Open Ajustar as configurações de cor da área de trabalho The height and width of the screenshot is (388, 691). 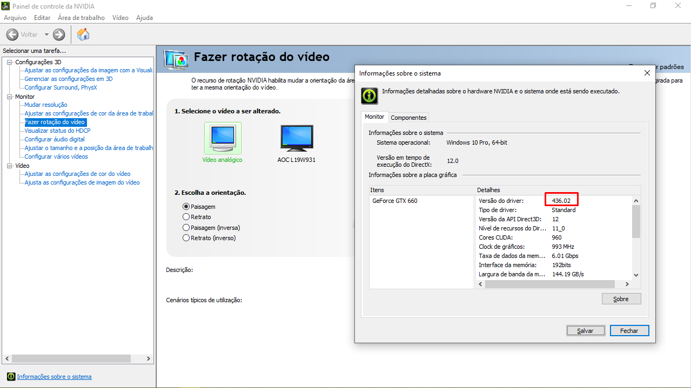click(x=89, y=113)
